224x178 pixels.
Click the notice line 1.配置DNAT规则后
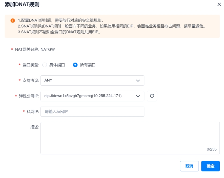(61, 21)
